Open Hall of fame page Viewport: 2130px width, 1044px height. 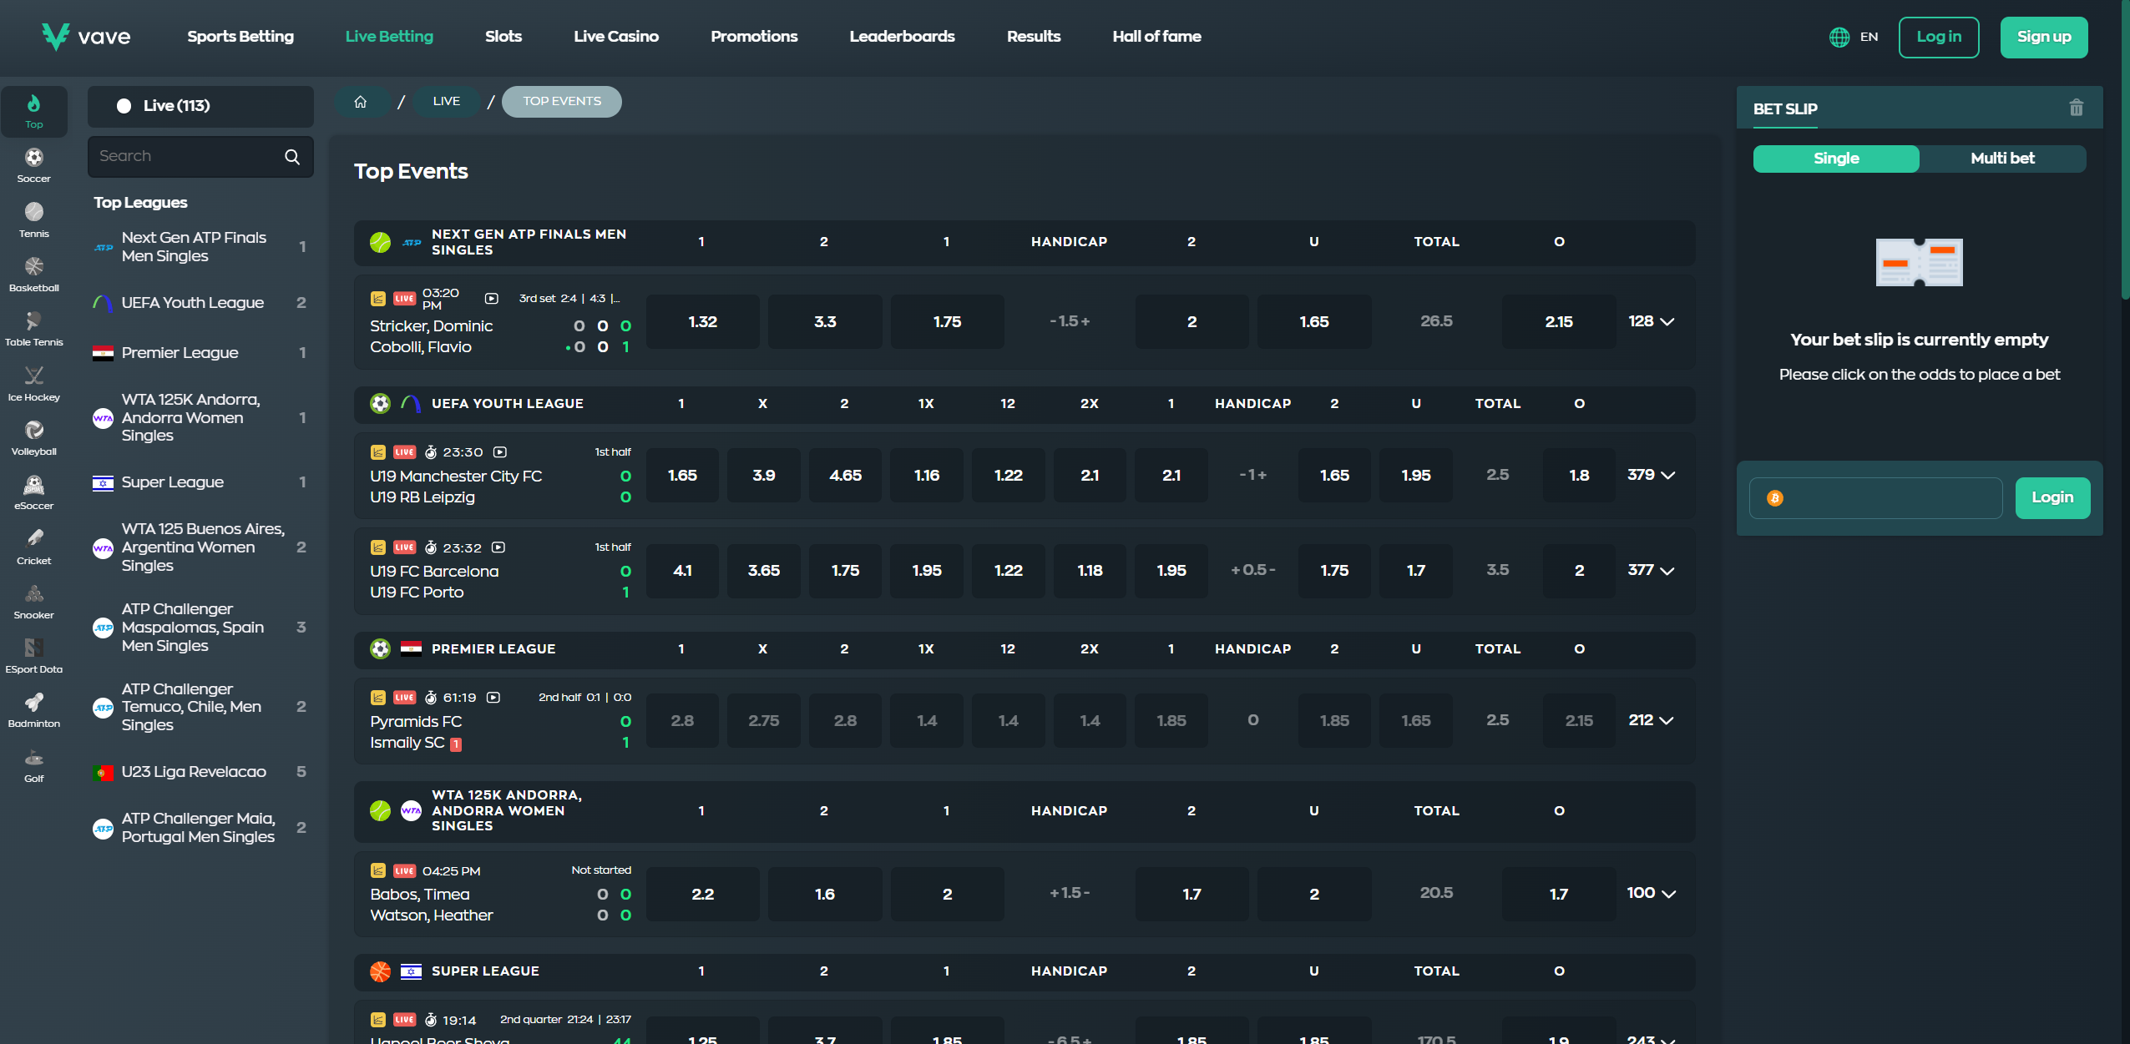(1156, 37)
